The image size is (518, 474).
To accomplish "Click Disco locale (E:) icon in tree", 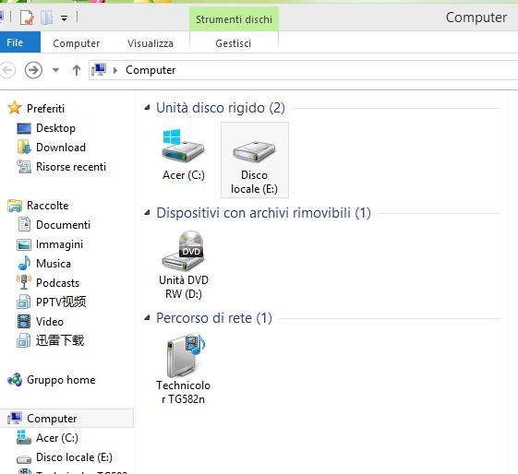I will point(24,459).
